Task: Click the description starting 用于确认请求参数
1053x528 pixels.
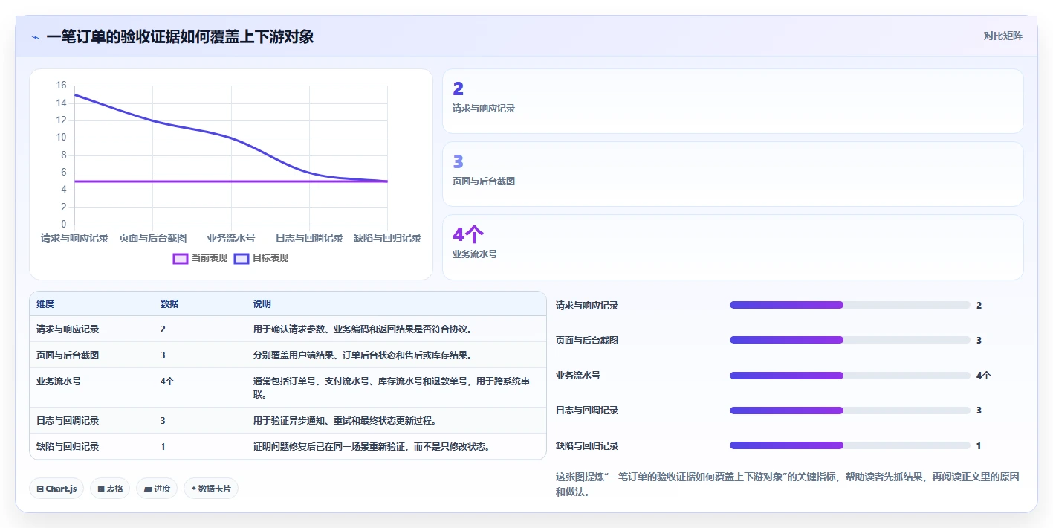Action: coord(363,329)
